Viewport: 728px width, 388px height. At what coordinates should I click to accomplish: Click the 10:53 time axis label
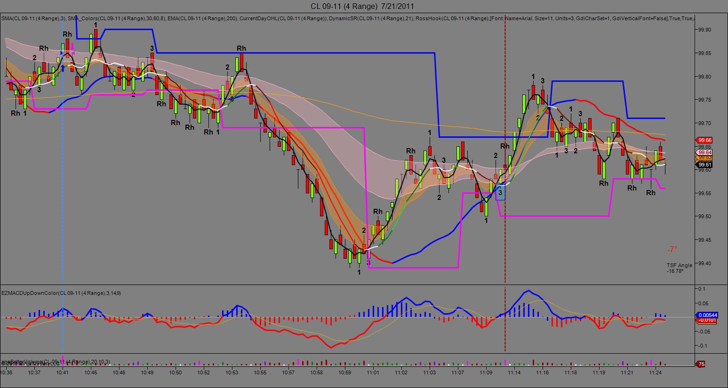click(232, 372)
